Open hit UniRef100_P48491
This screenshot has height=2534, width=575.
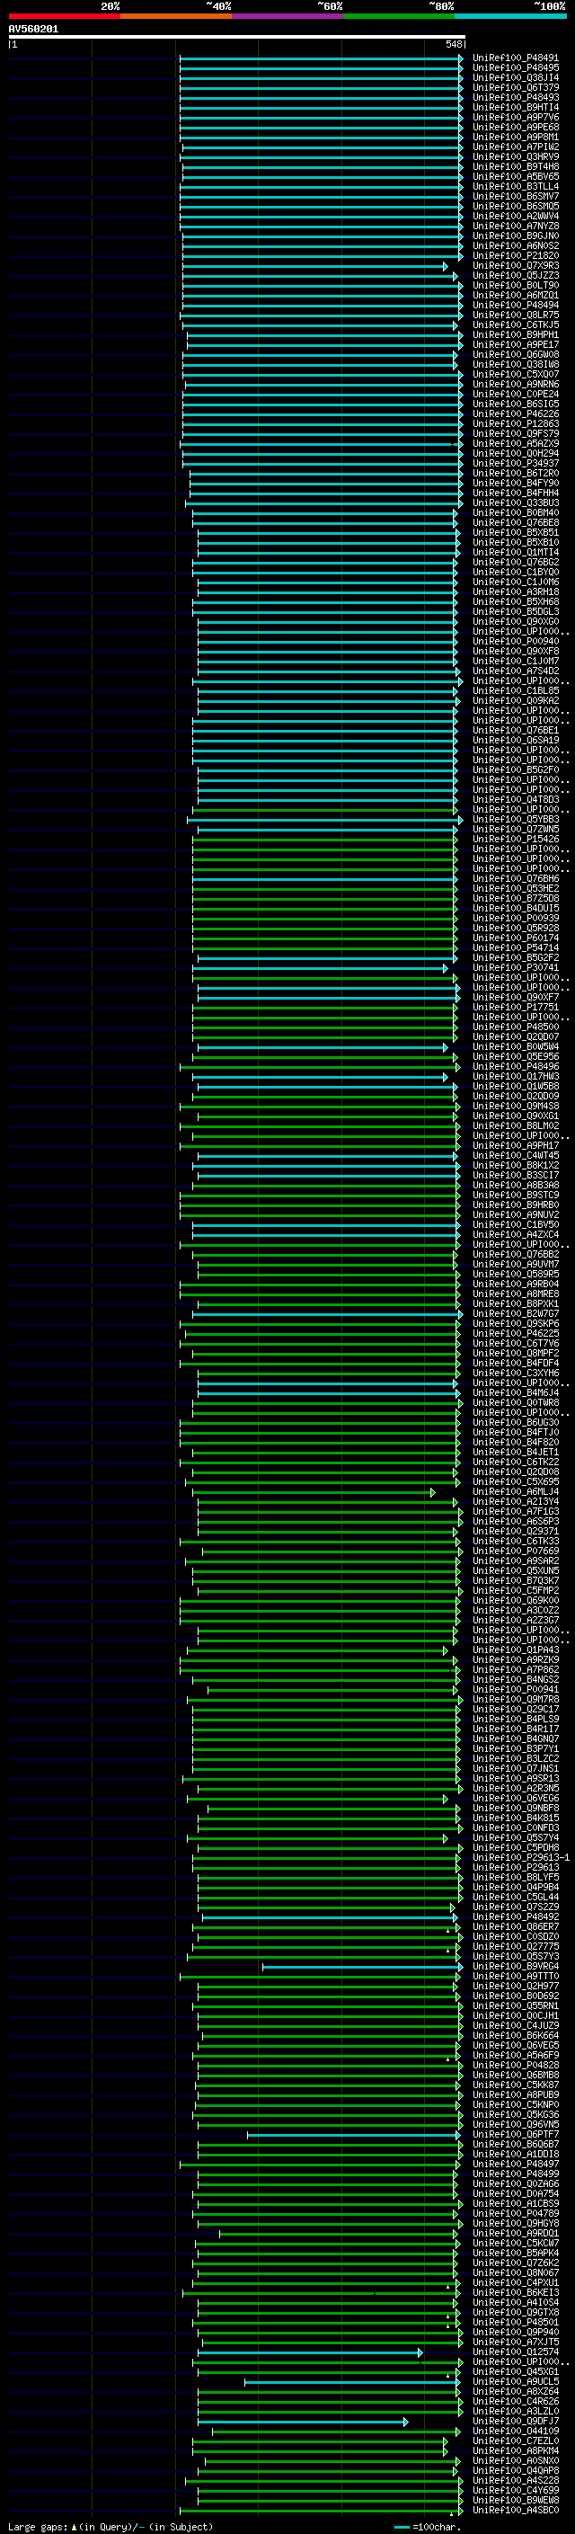515,58
